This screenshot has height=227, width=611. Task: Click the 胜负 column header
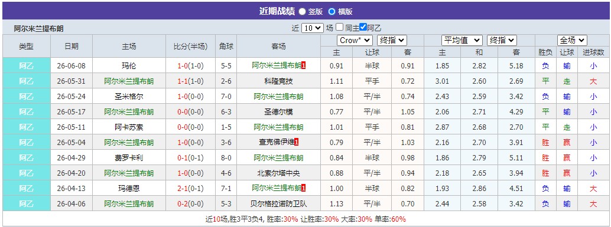pos(545,52)
